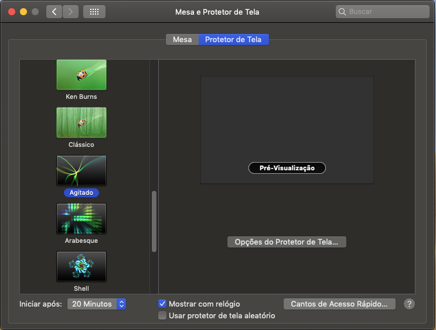Go back with the left arrow button
Viewport: 436px width, 330px height.
[54, 12]
